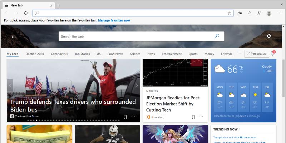Go to next headline slide arrow
286x143 pixels.
click(x=137, y=85)
